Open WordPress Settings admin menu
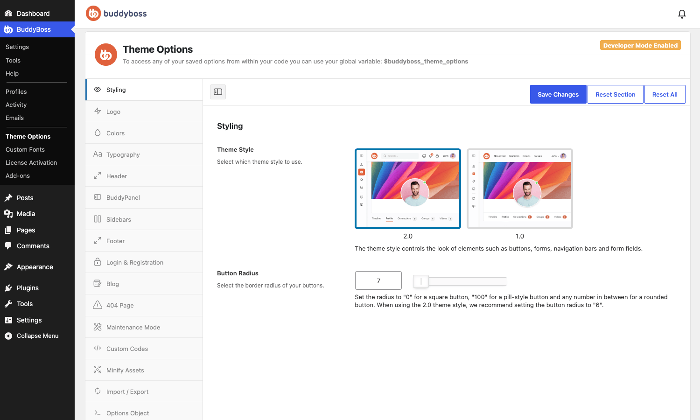Viewport: 700px width, 420px height. click(x=37, y=320)
